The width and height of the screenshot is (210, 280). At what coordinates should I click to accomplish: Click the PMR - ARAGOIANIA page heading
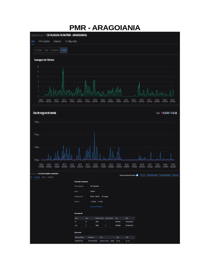click(105, 28)
